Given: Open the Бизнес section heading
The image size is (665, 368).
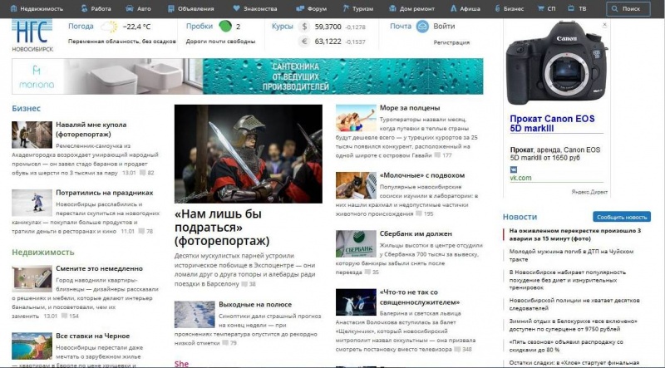Looking at the screenshot, I should point(26,108).
